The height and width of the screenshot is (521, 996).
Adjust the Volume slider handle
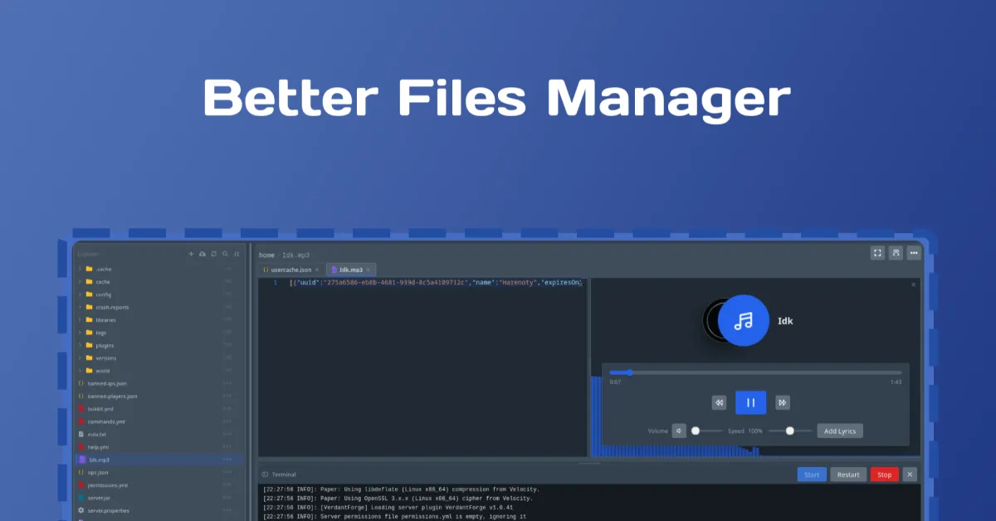click(696, 431)
